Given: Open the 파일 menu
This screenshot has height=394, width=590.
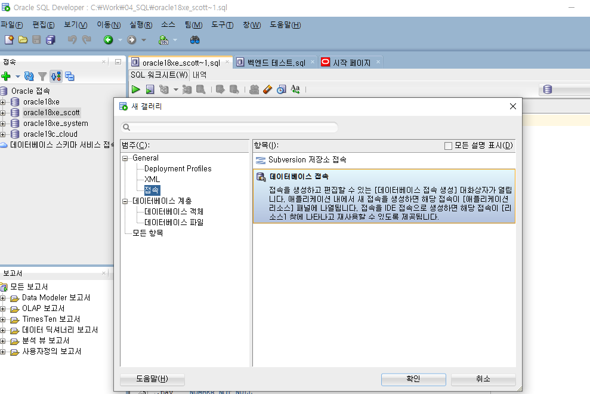Looking at the screenshot, I should tap(12, 25).
